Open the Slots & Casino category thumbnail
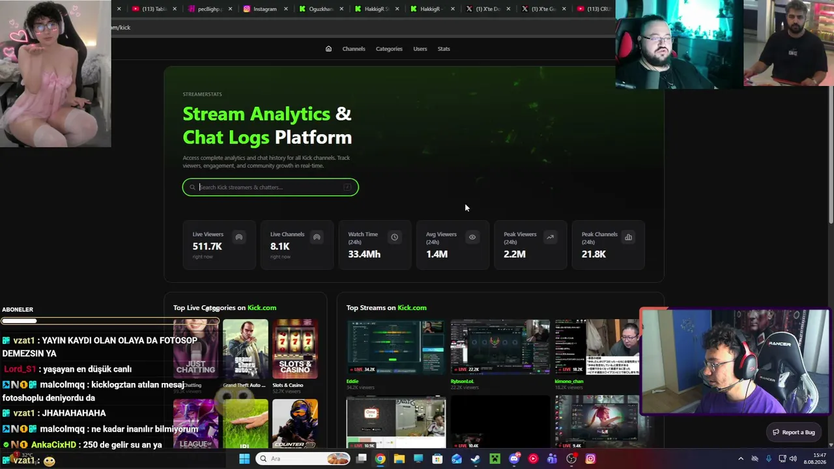Image resolution: width=834 pixels, height=469 pixels. point(295,348)
